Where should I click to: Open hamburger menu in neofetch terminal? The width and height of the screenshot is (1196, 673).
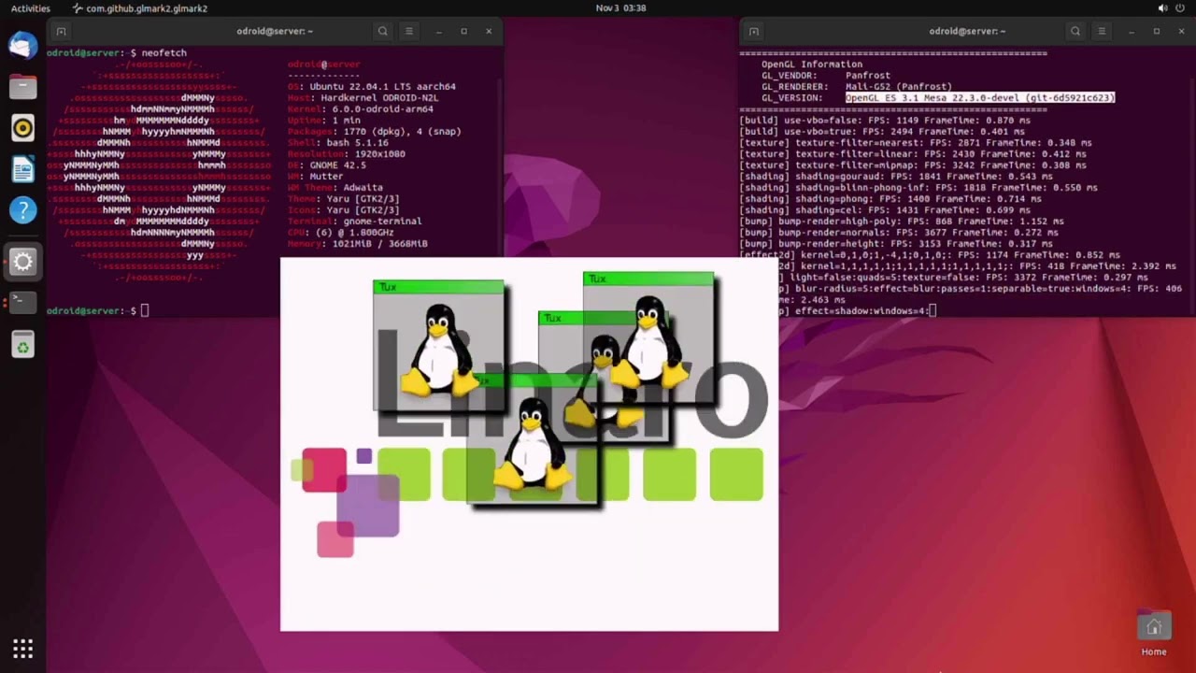point(408,31)
